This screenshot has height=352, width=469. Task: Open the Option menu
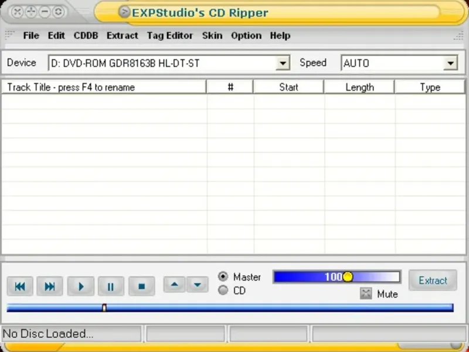pos(246,36)
